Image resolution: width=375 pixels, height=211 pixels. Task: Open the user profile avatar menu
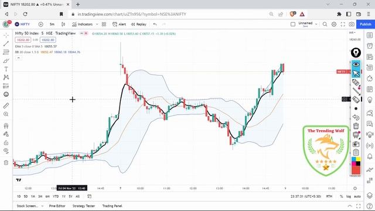coord(6,24)
